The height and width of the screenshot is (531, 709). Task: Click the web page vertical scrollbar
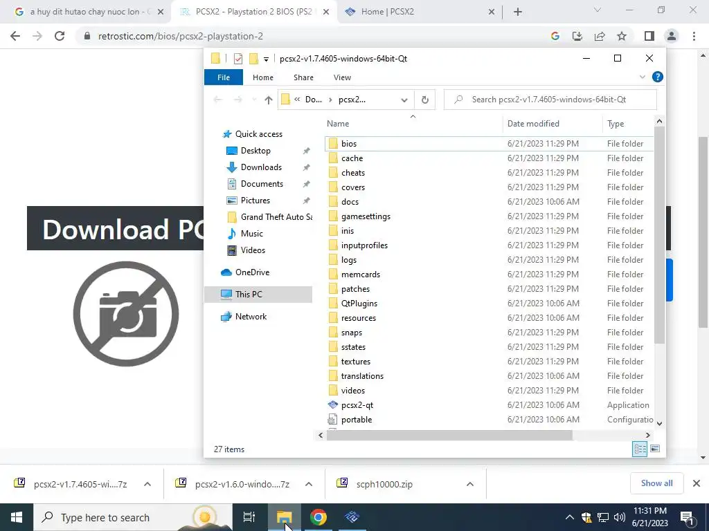(x=703, y=232)
